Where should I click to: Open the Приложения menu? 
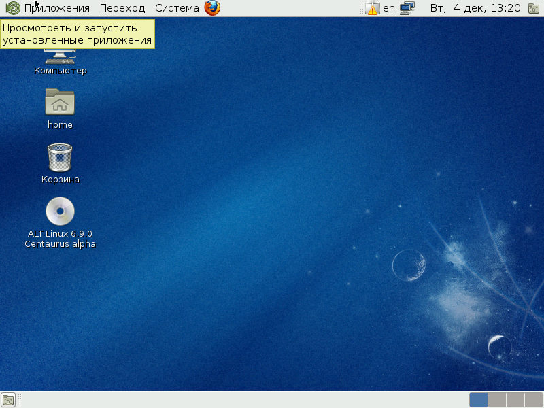tap(56, 8)
